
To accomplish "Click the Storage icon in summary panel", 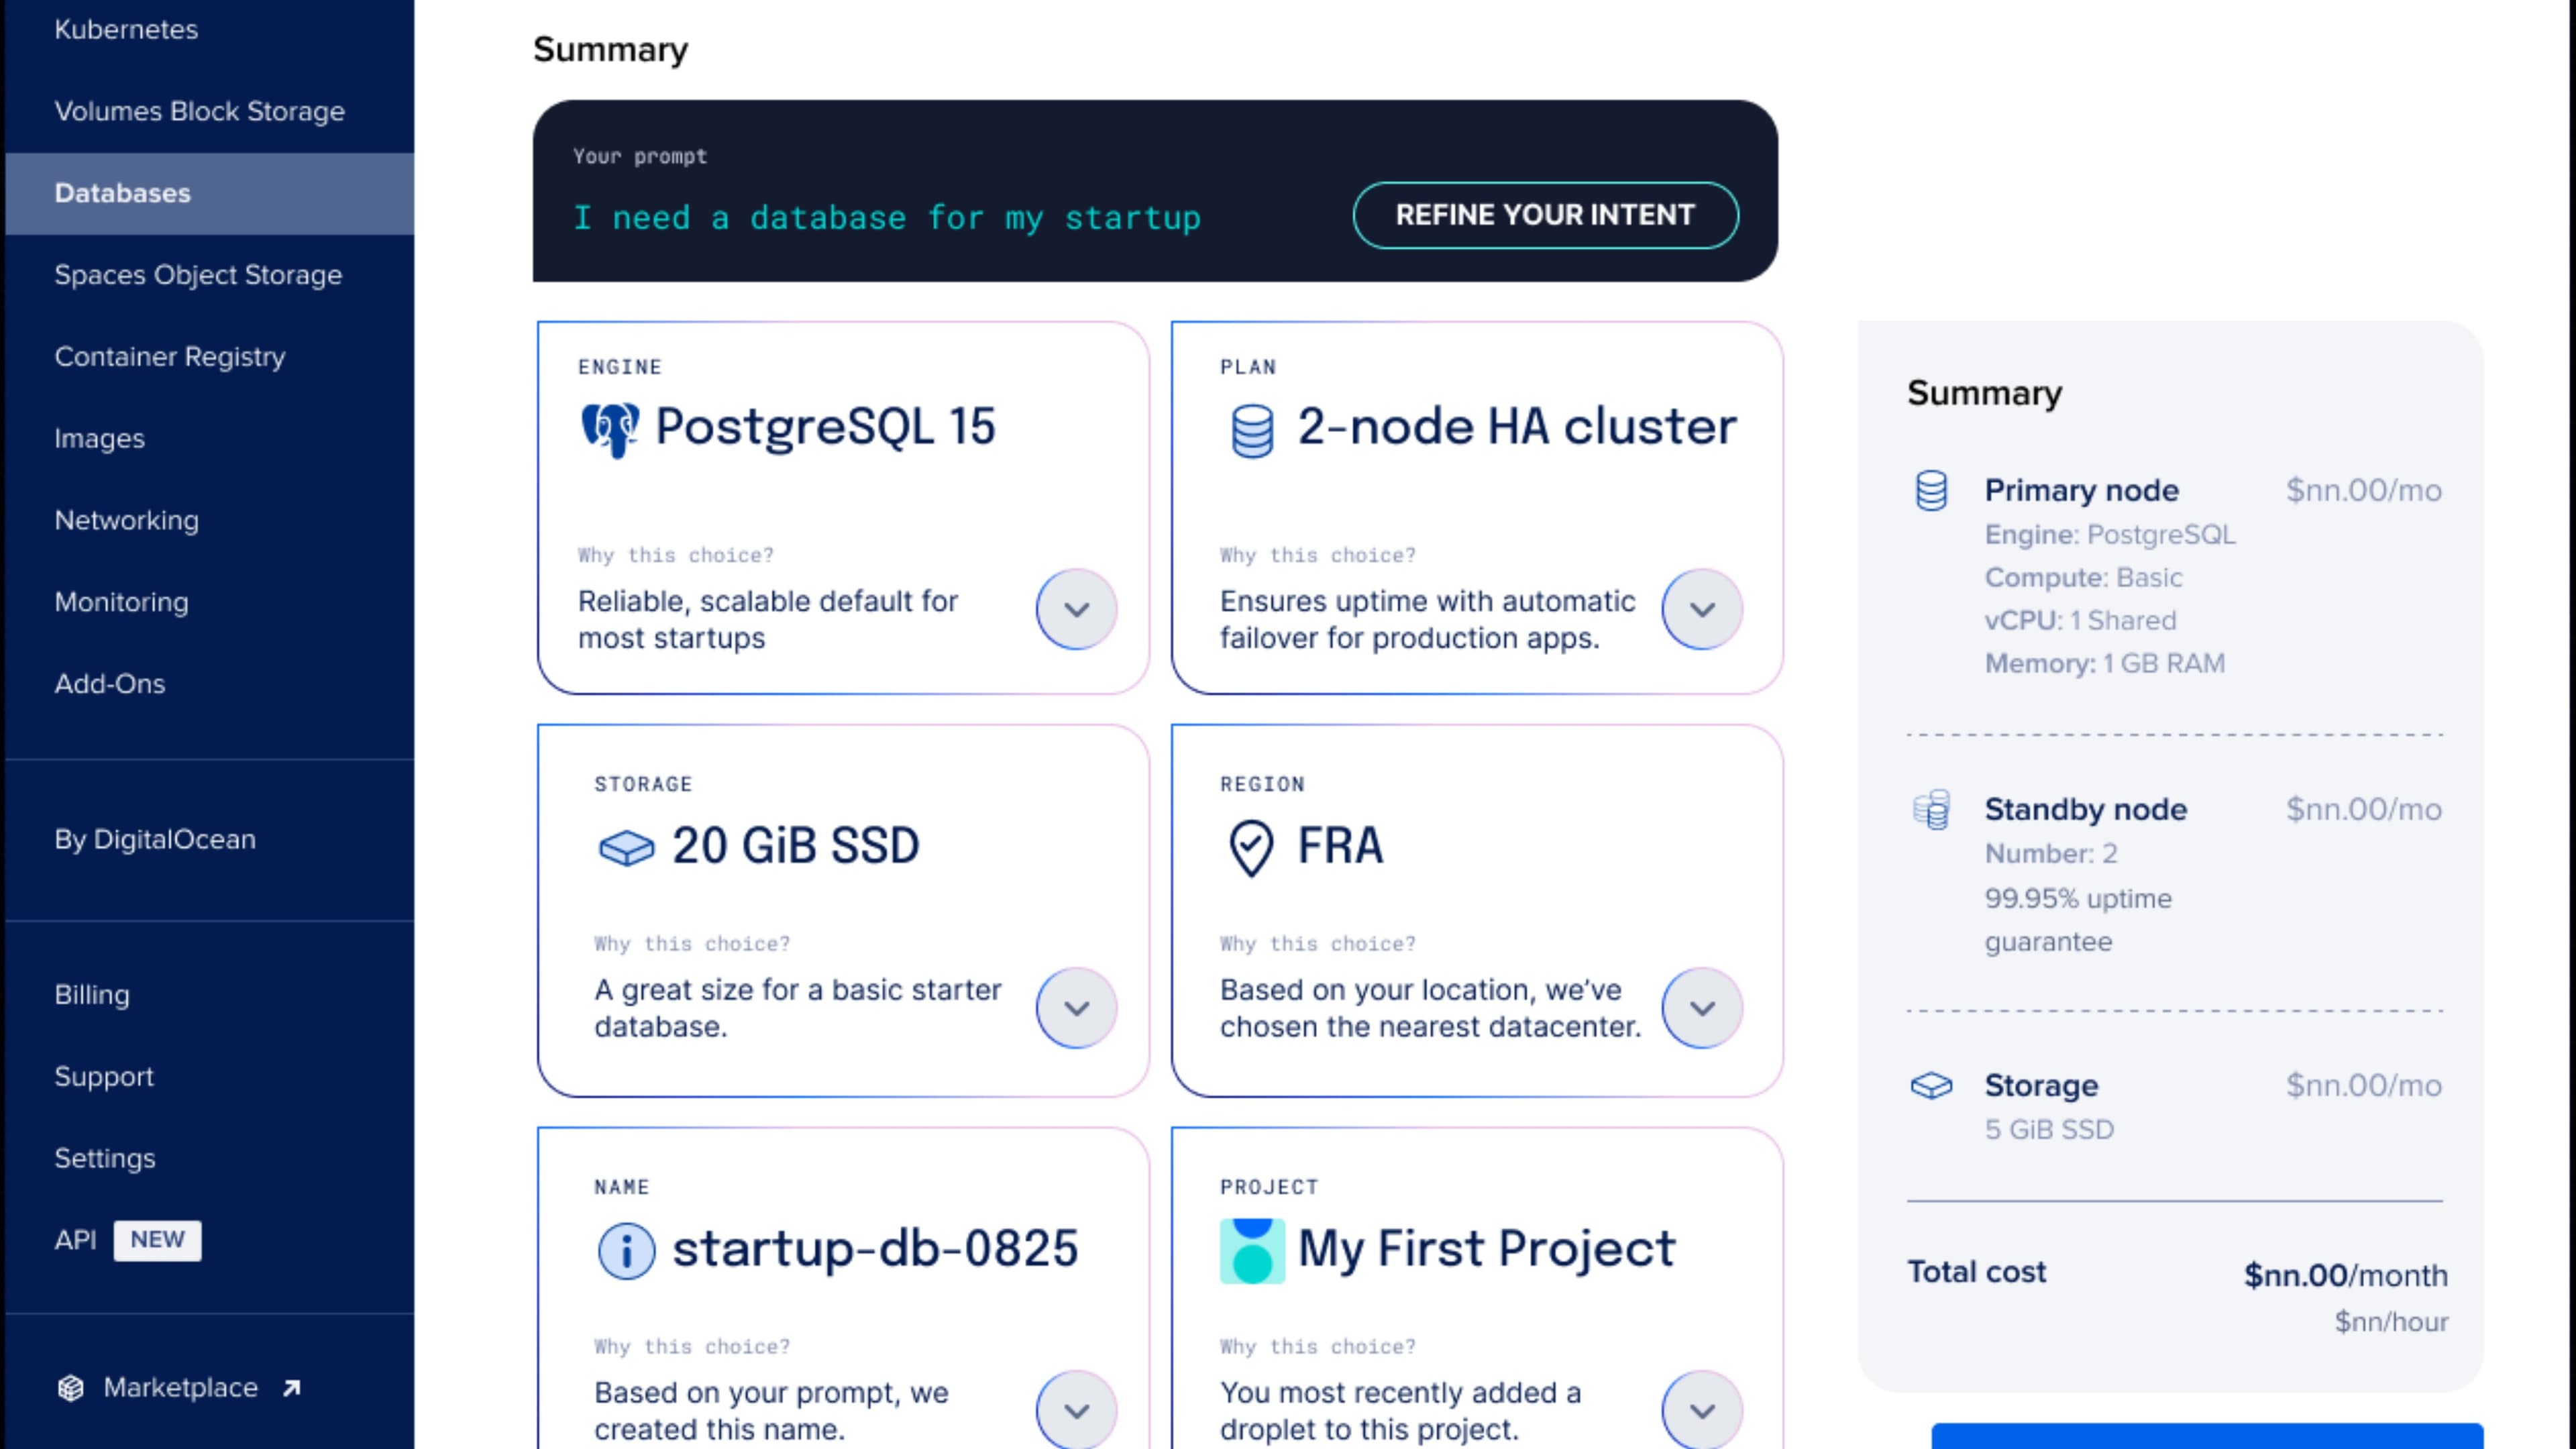I will point(1931,1086).
